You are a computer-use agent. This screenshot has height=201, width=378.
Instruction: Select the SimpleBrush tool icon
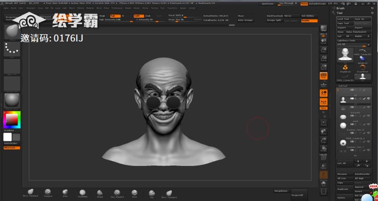345,68
